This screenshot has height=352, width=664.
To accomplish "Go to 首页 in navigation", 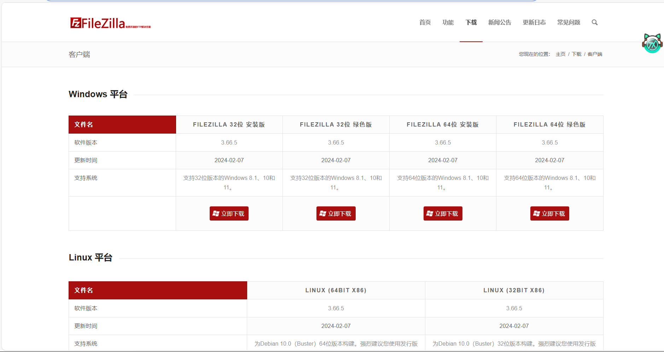I will click(x=425, y=22).
